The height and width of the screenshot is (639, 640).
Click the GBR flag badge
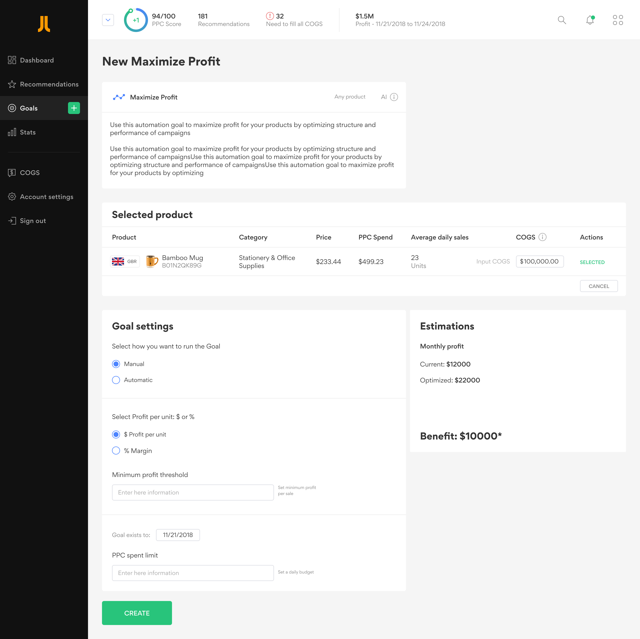click(x=125, y=261)
